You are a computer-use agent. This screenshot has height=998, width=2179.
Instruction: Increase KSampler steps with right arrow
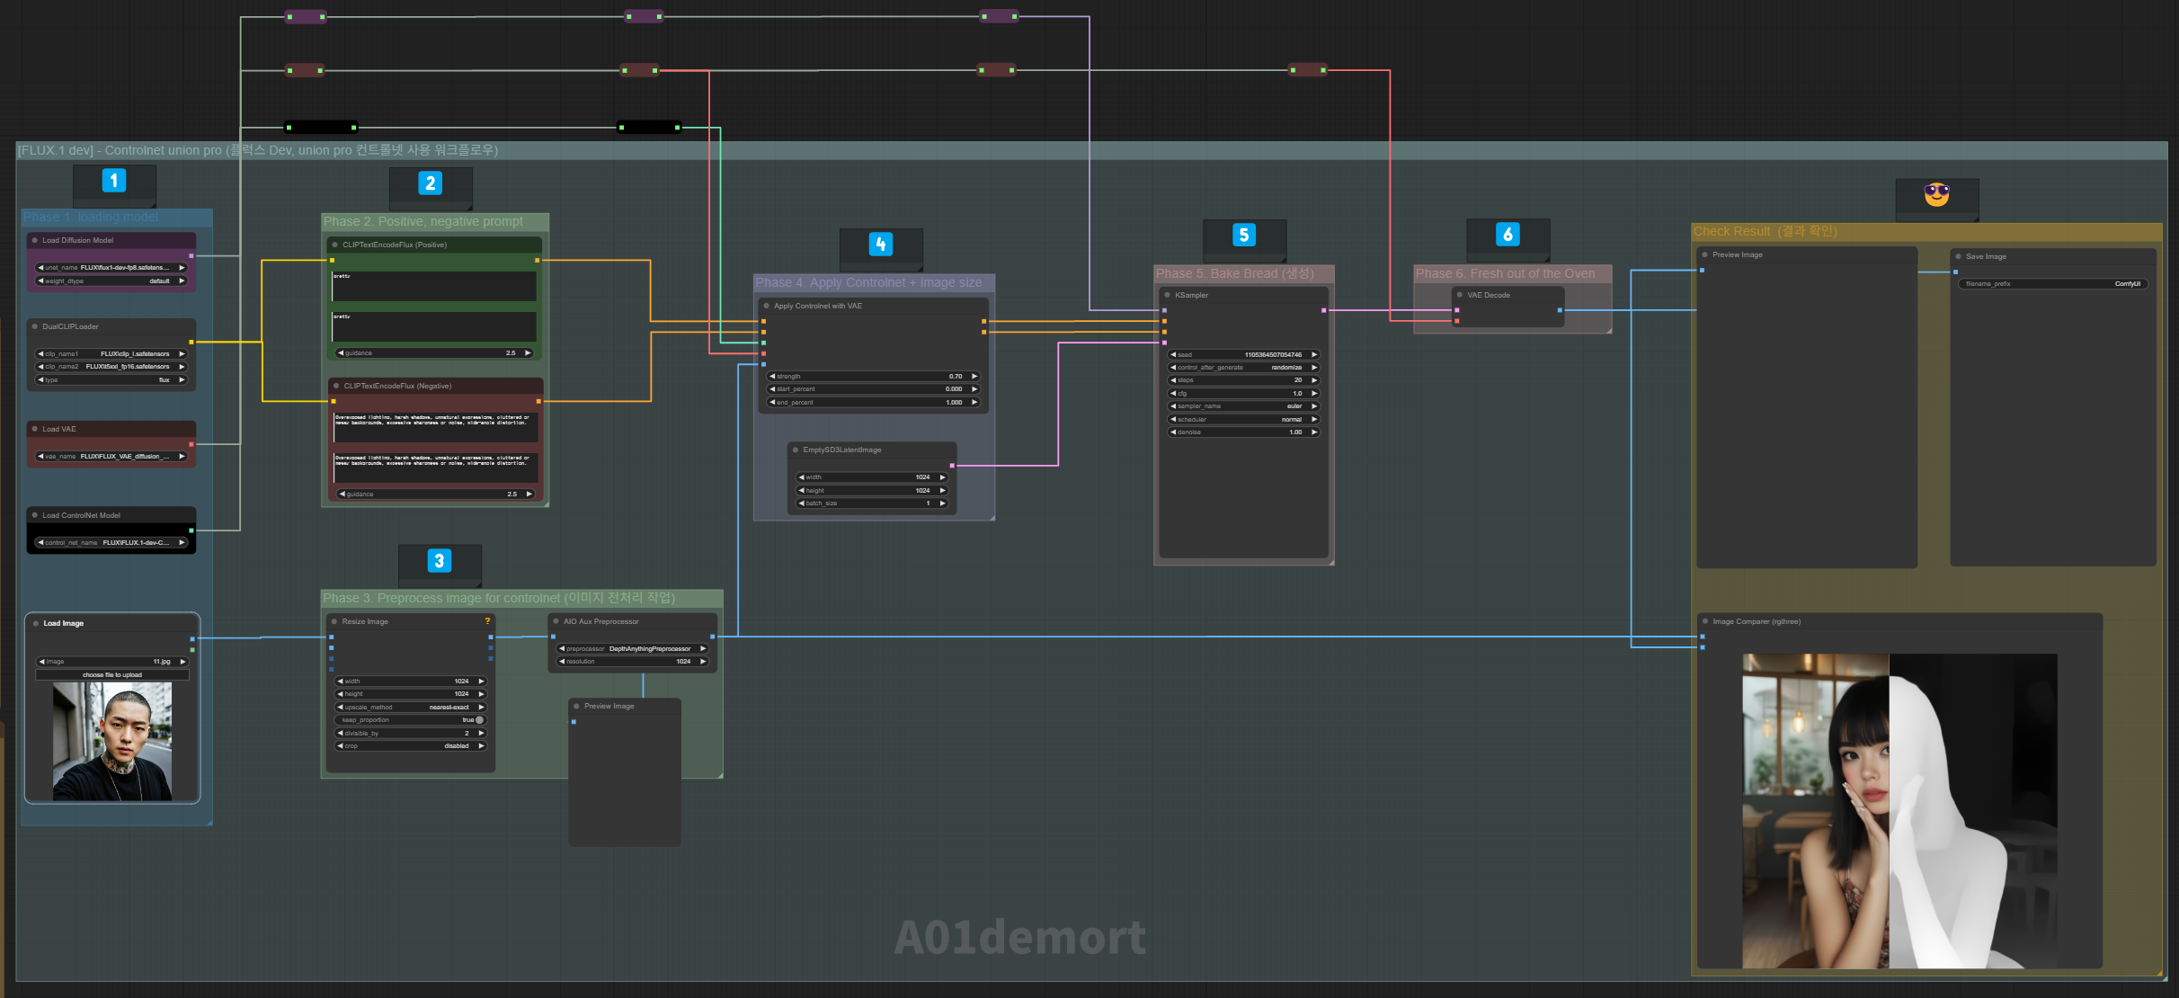(x=1314, y=380)
